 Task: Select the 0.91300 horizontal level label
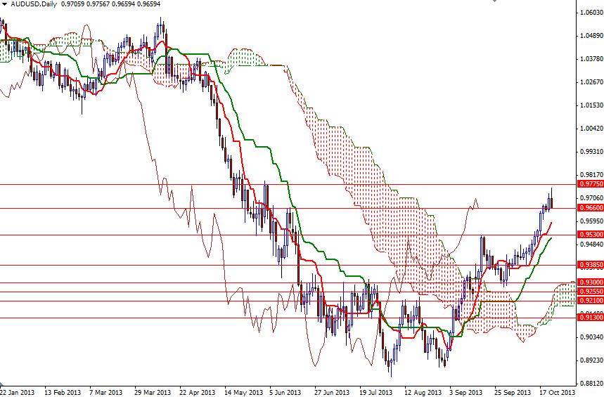(591, 318)
